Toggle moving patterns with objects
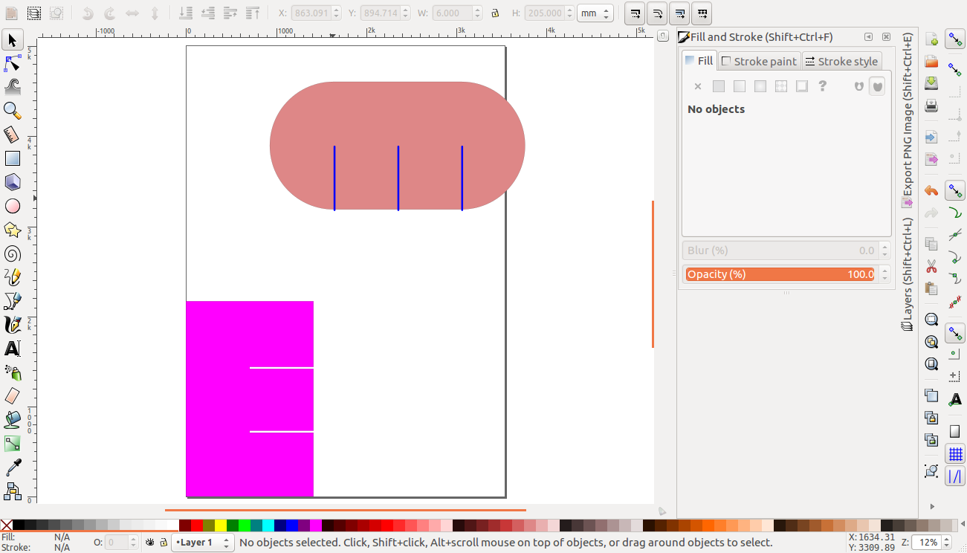The height and width of the screenshot is (553, 967). (702, 13)
